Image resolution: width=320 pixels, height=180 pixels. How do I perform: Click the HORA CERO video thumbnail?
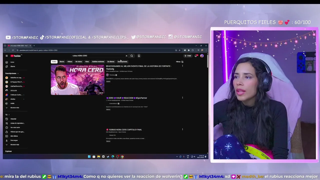click(77, 80)
